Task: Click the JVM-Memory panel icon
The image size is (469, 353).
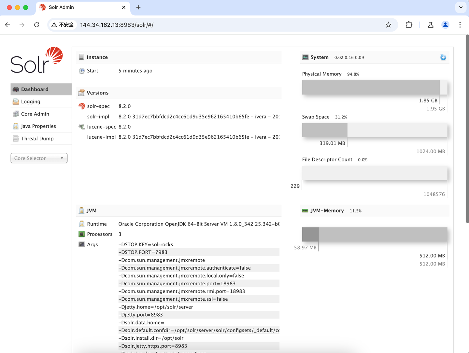Action: (305, 210)
